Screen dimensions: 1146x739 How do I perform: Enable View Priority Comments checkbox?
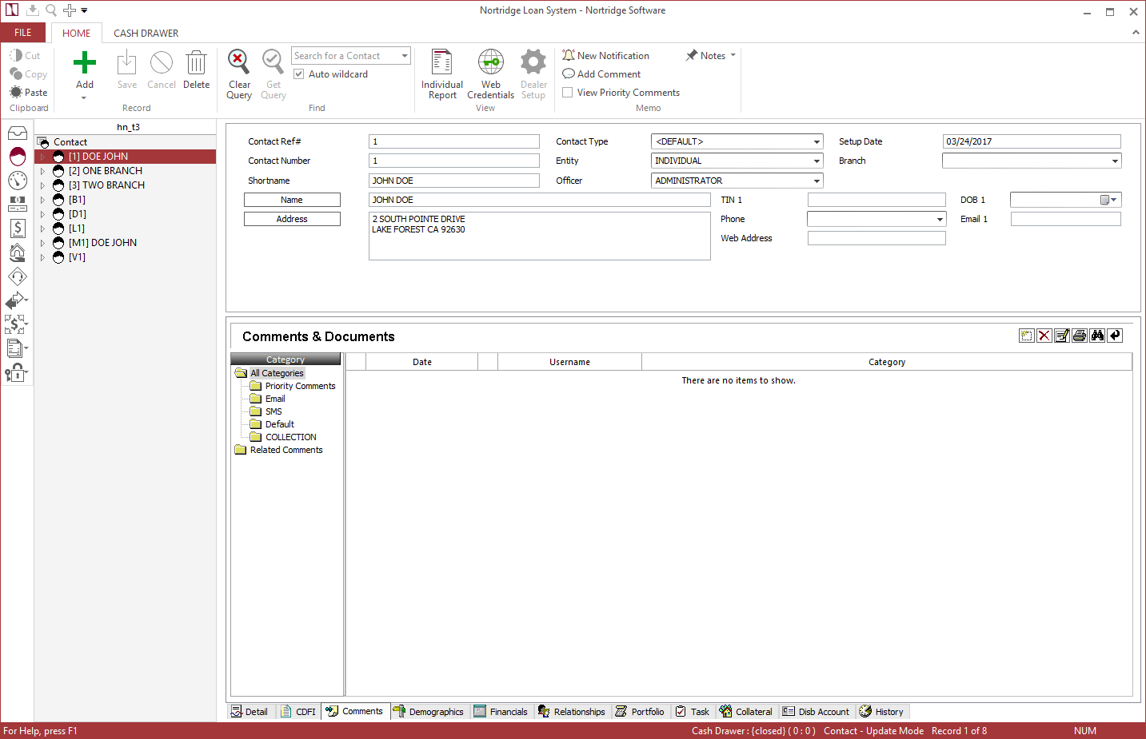[568, 92]
